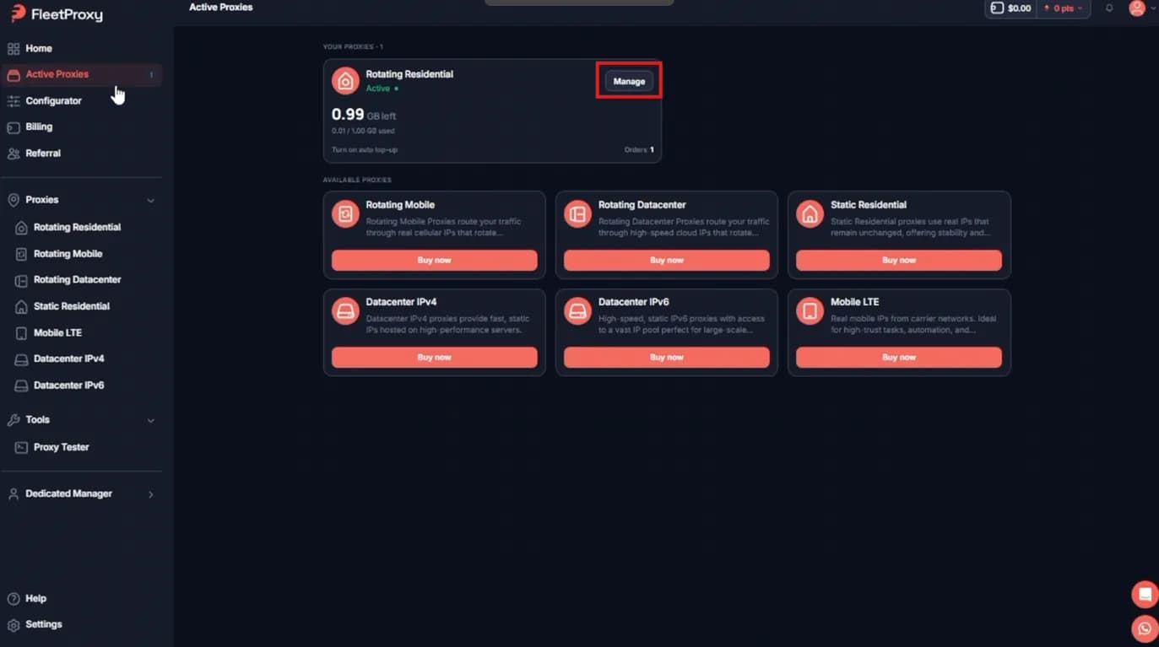Image resolution: width=1159 pixels, height=647 pixels.
Task: Click the Orders 1 text
Action: (639, 150)
